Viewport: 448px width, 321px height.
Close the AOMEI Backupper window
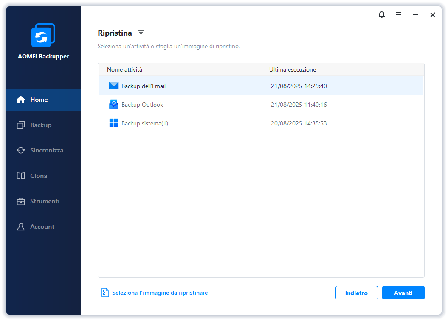click(433, 15)
